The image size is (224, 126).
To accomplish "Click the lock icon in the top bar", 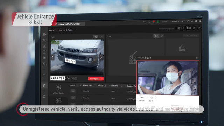I will pos(188,21).
